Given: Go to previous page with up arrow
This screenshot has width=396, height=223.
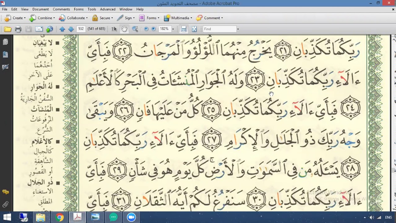Looking at the screenshot, I should (x=62, y=29).
